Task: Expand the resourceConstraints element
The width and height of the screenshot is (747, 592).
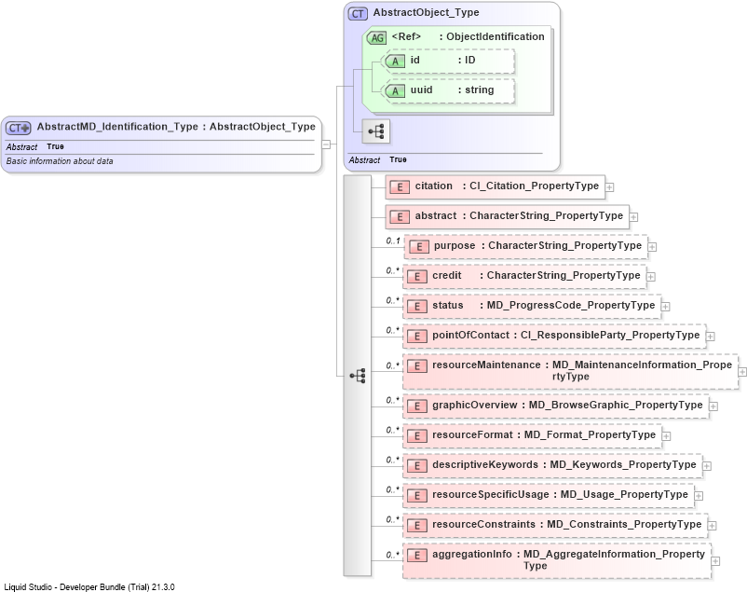Action: pos(713,526)
